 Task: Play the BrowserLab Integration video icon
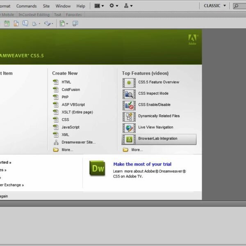[129, 139]
